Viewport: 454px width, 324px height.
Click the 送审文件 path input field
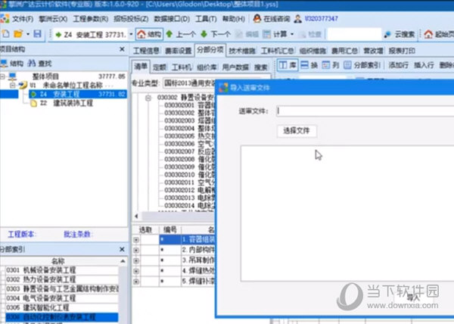click(x=365, y=111)
